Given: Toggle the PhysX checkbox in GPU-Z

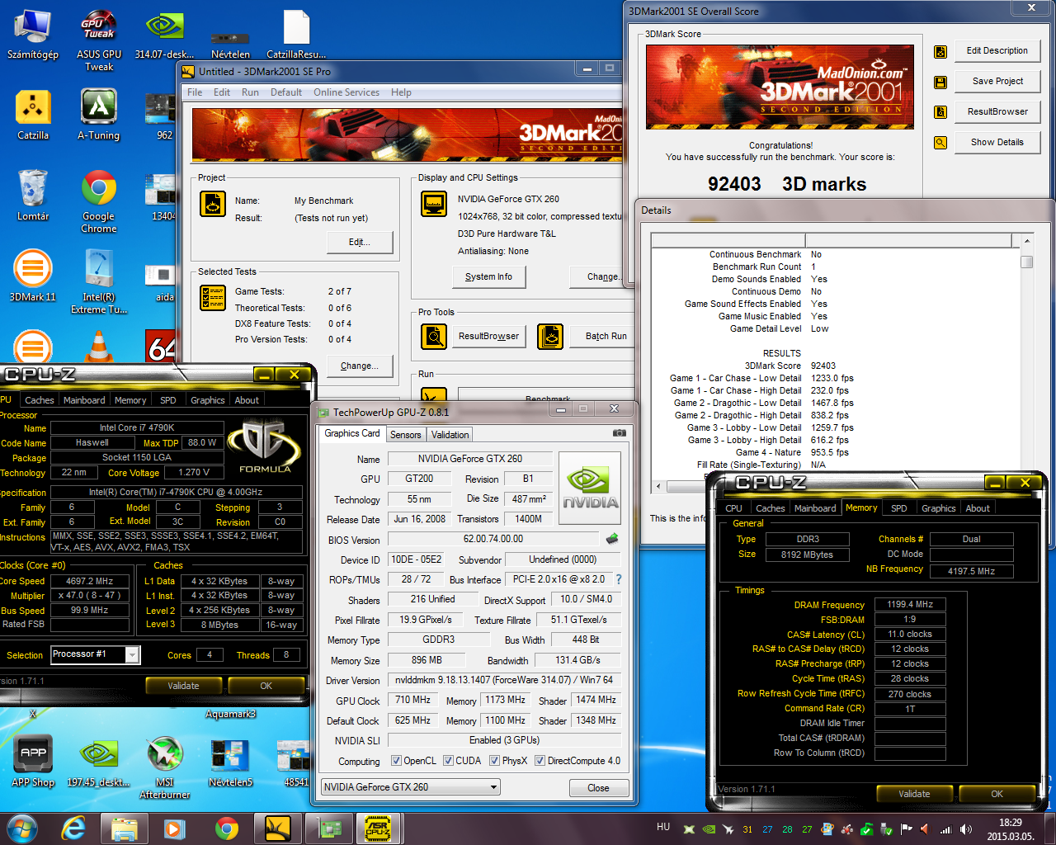Looking at the screenshot, I should point(494,761).
